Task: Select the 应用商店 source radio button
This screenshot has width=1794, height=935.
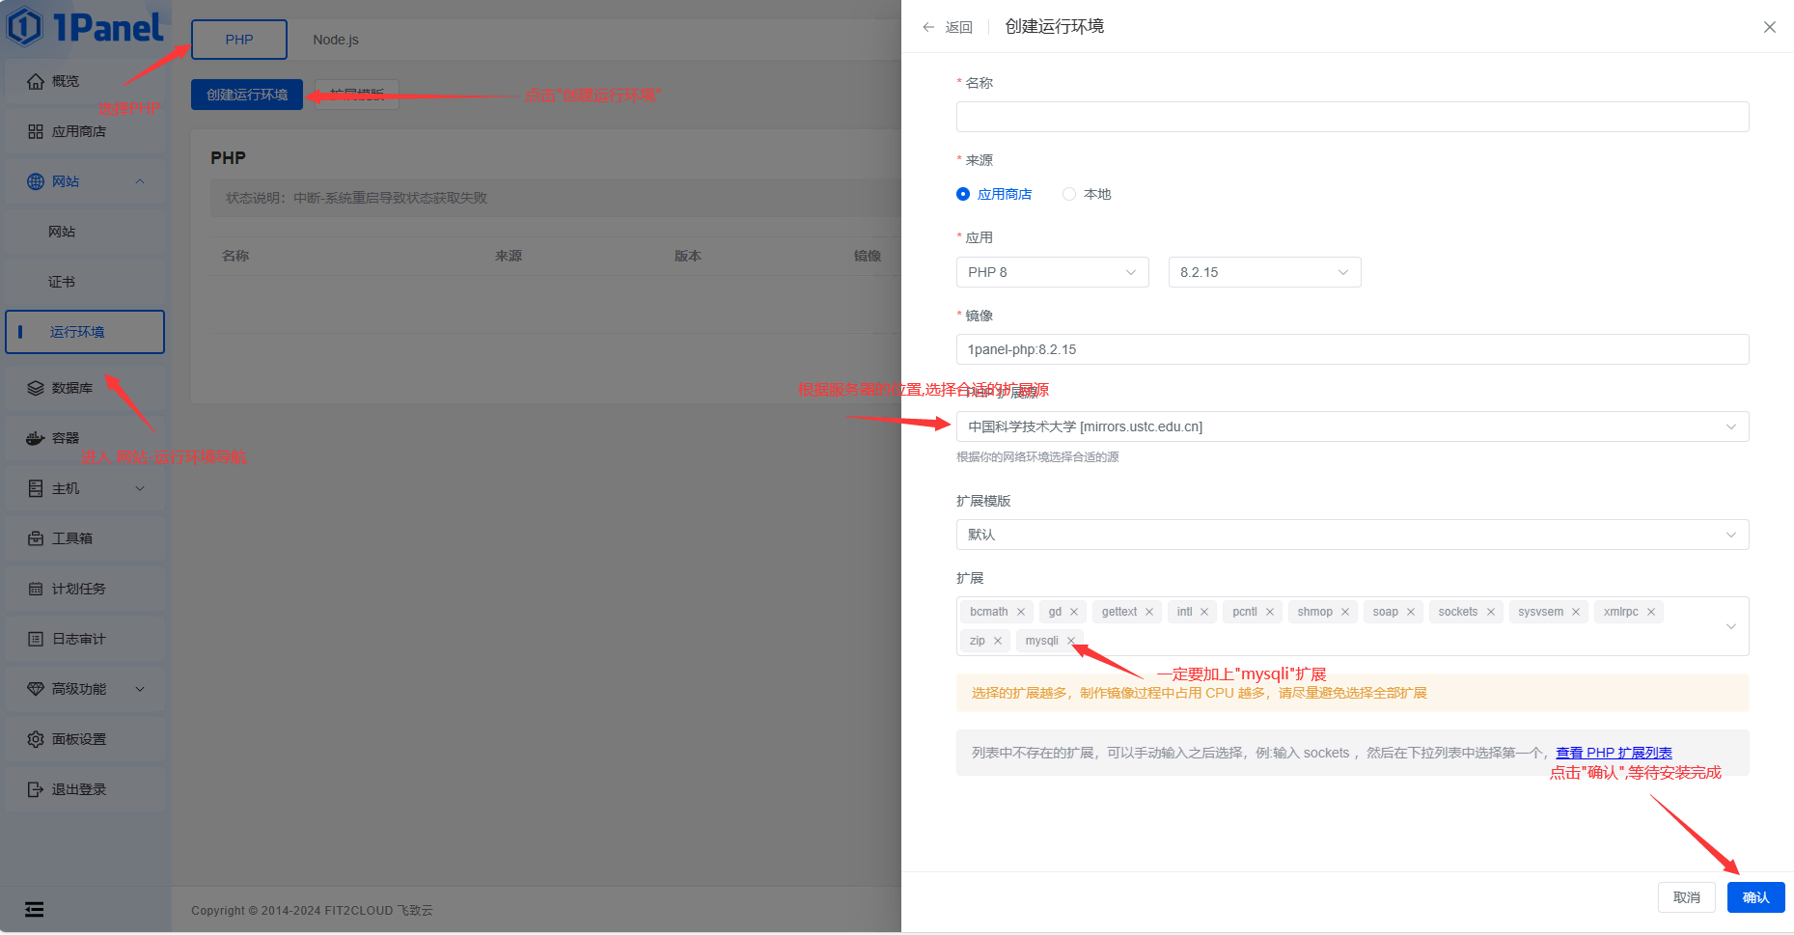Action: coord(962,194)
